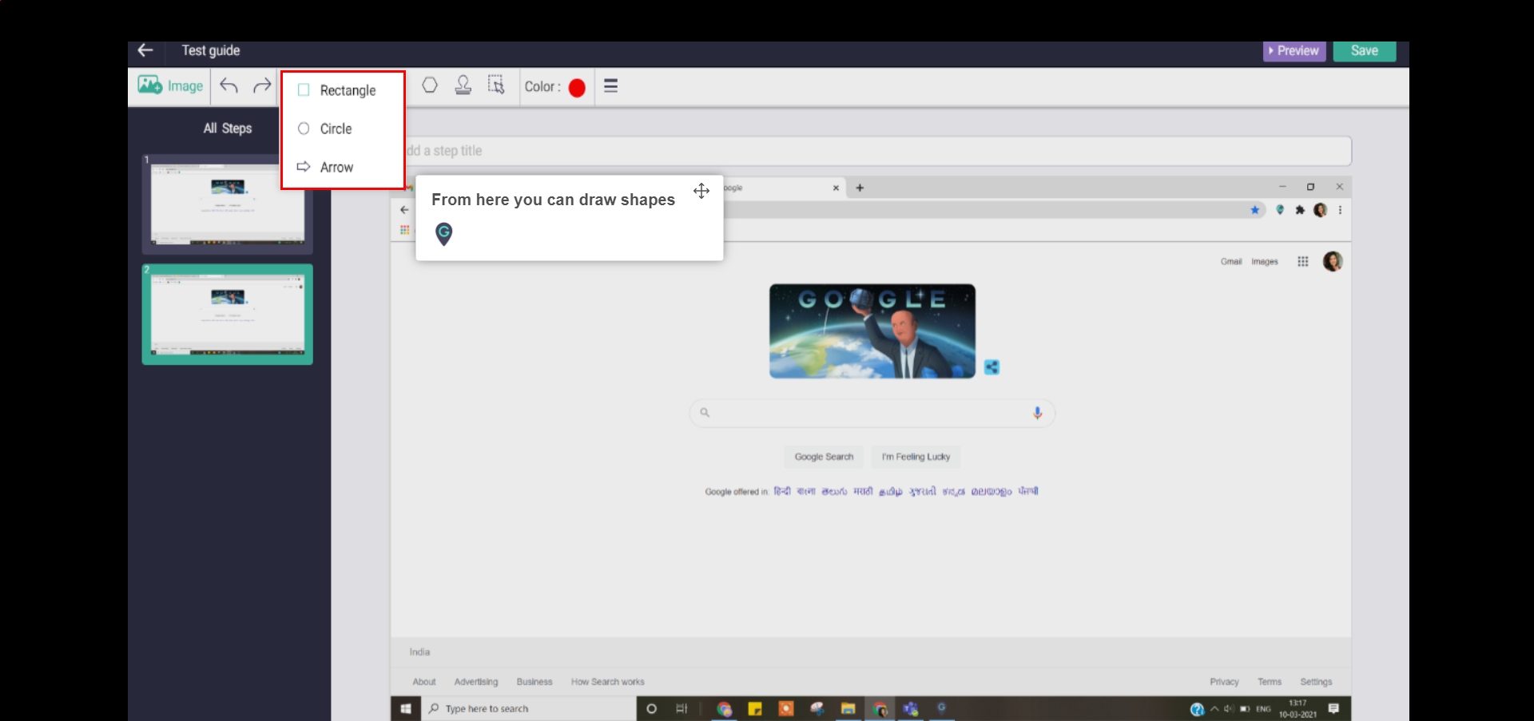Click the Cortana circle icon
Image resolution: width=1534 pixels, height=721 pixels.
click(651, 709)
